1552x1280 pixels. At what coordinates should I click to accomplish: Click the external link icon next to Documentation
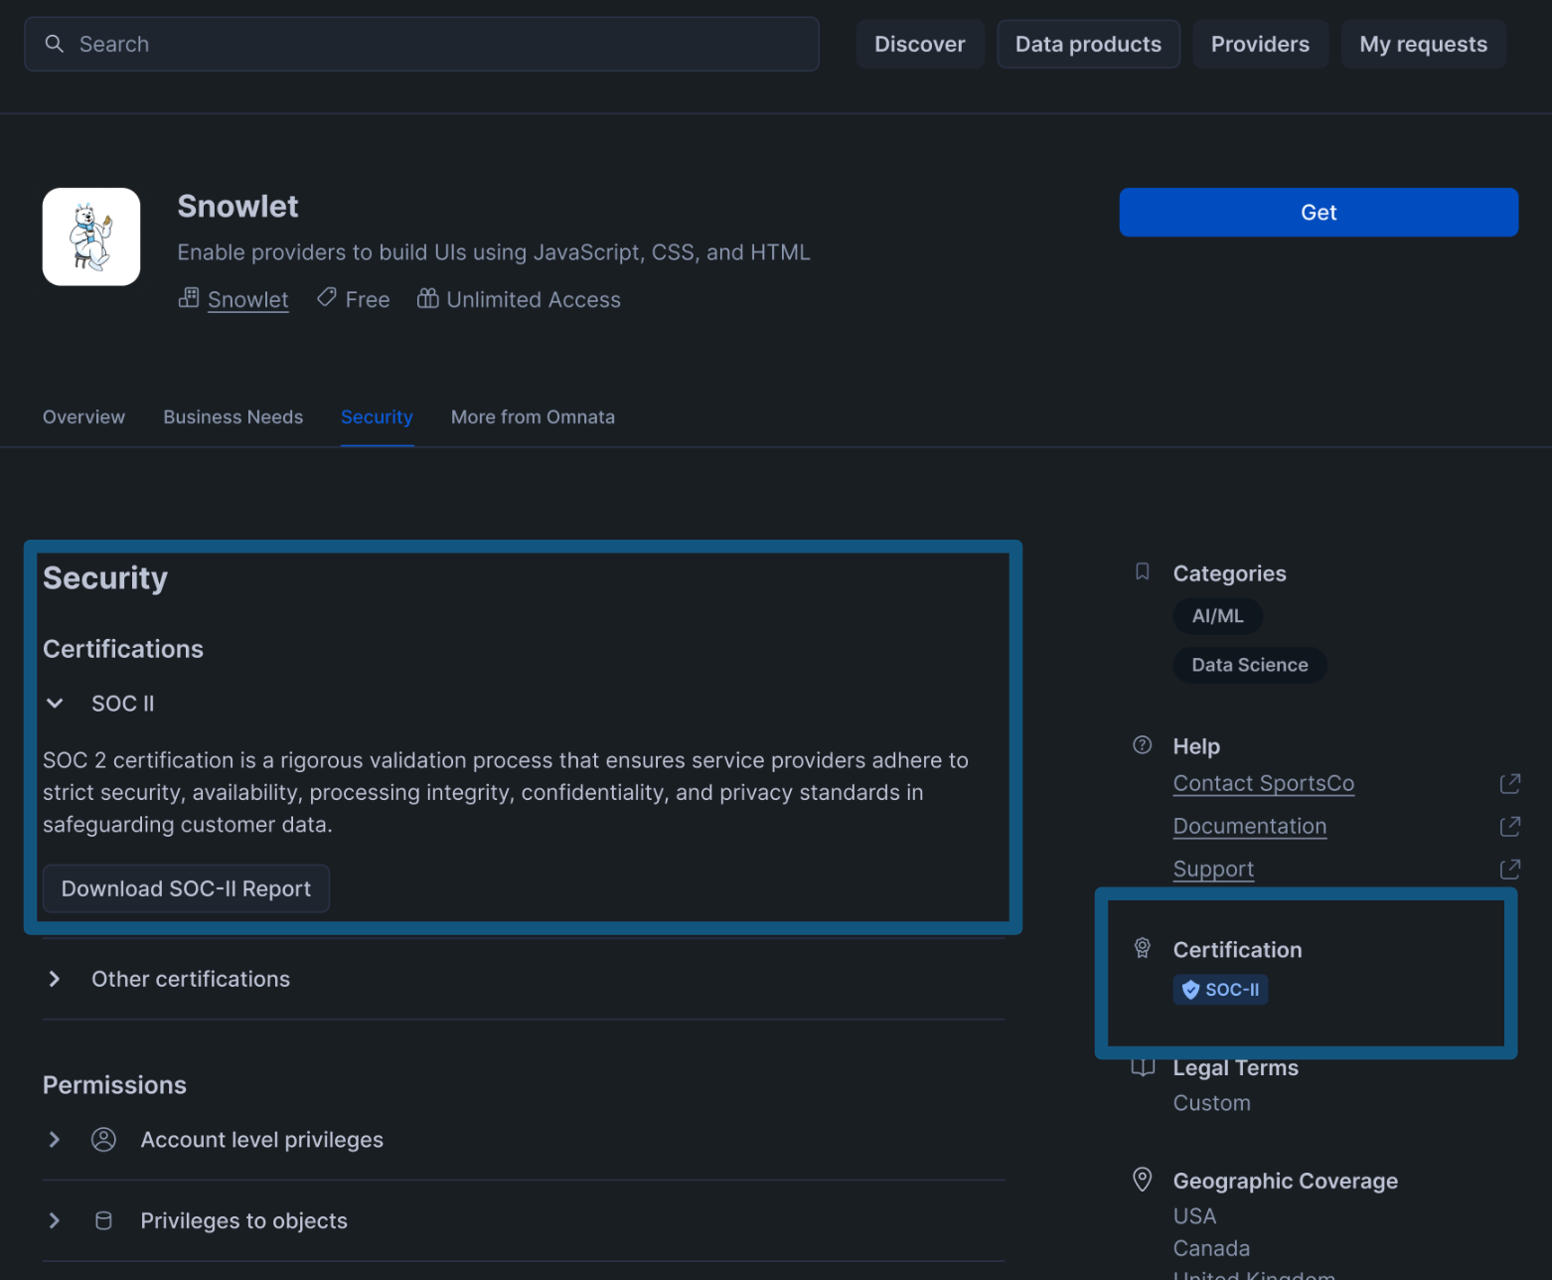[1510, 826]
